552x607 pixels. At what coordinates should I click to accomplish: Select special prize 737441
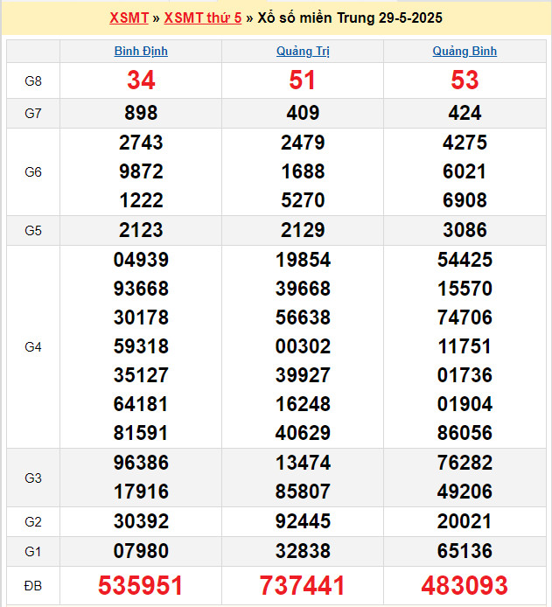pos(302,585)
